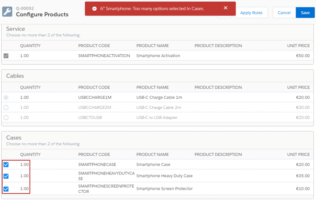Click the wrench Configure Products icon
The height and width of the screenshot is (201, 316).
point(7,12)
